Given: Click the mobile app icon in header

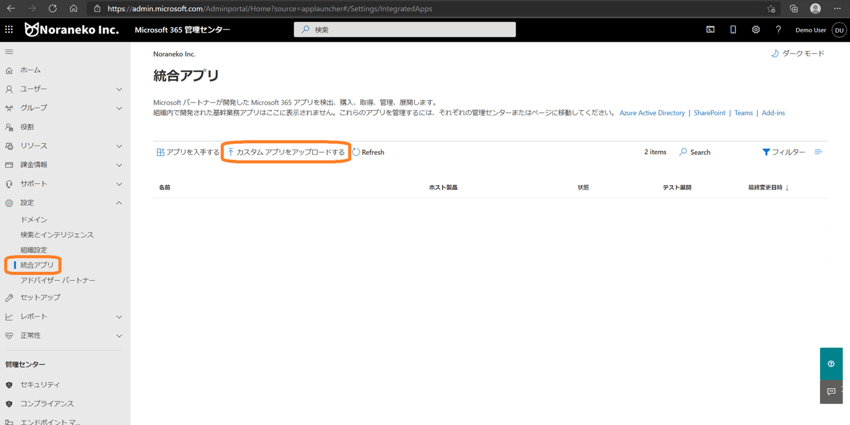Looking at the screenshot, I should 733,29.
